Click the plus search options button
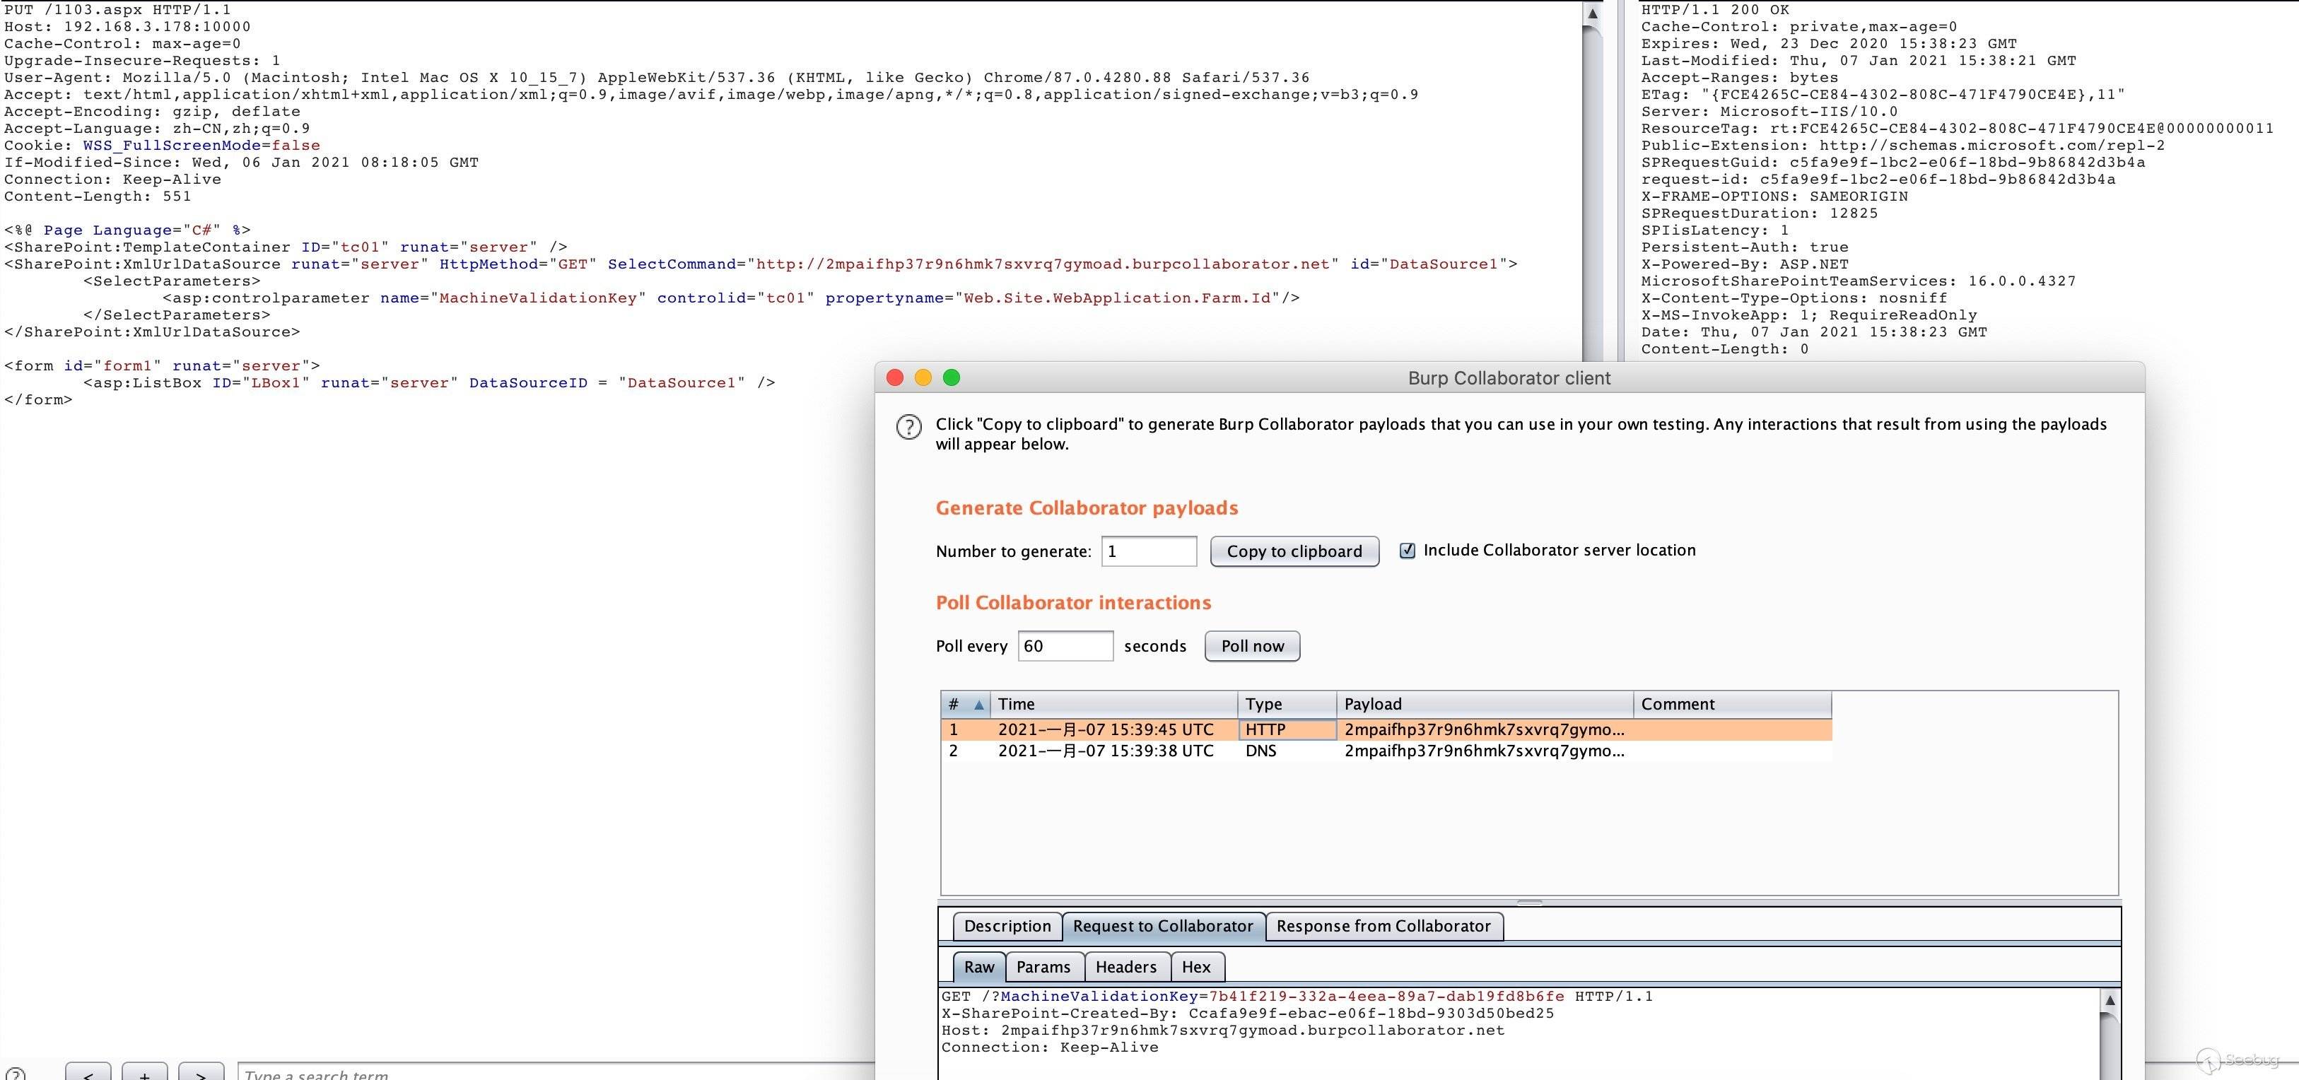This screenshot has height=1080, width=2299. pos(145,1074)
